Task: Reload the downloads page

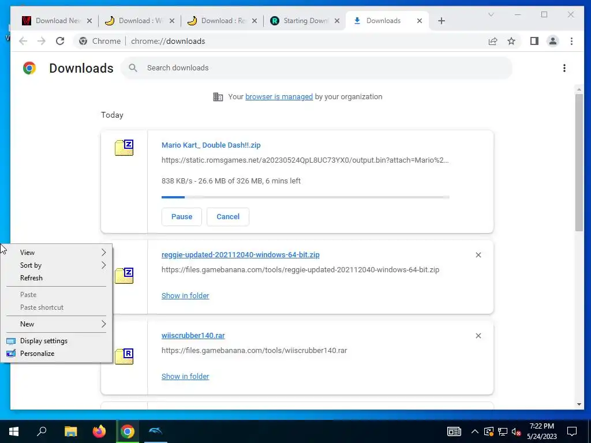Action: point(60,41)
